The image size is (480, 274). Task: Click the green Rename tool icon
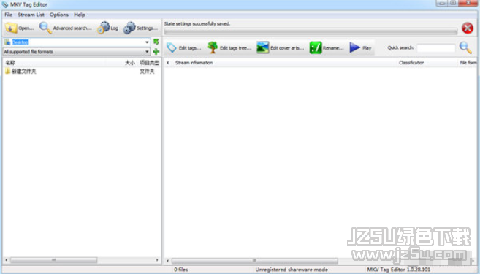316,47
